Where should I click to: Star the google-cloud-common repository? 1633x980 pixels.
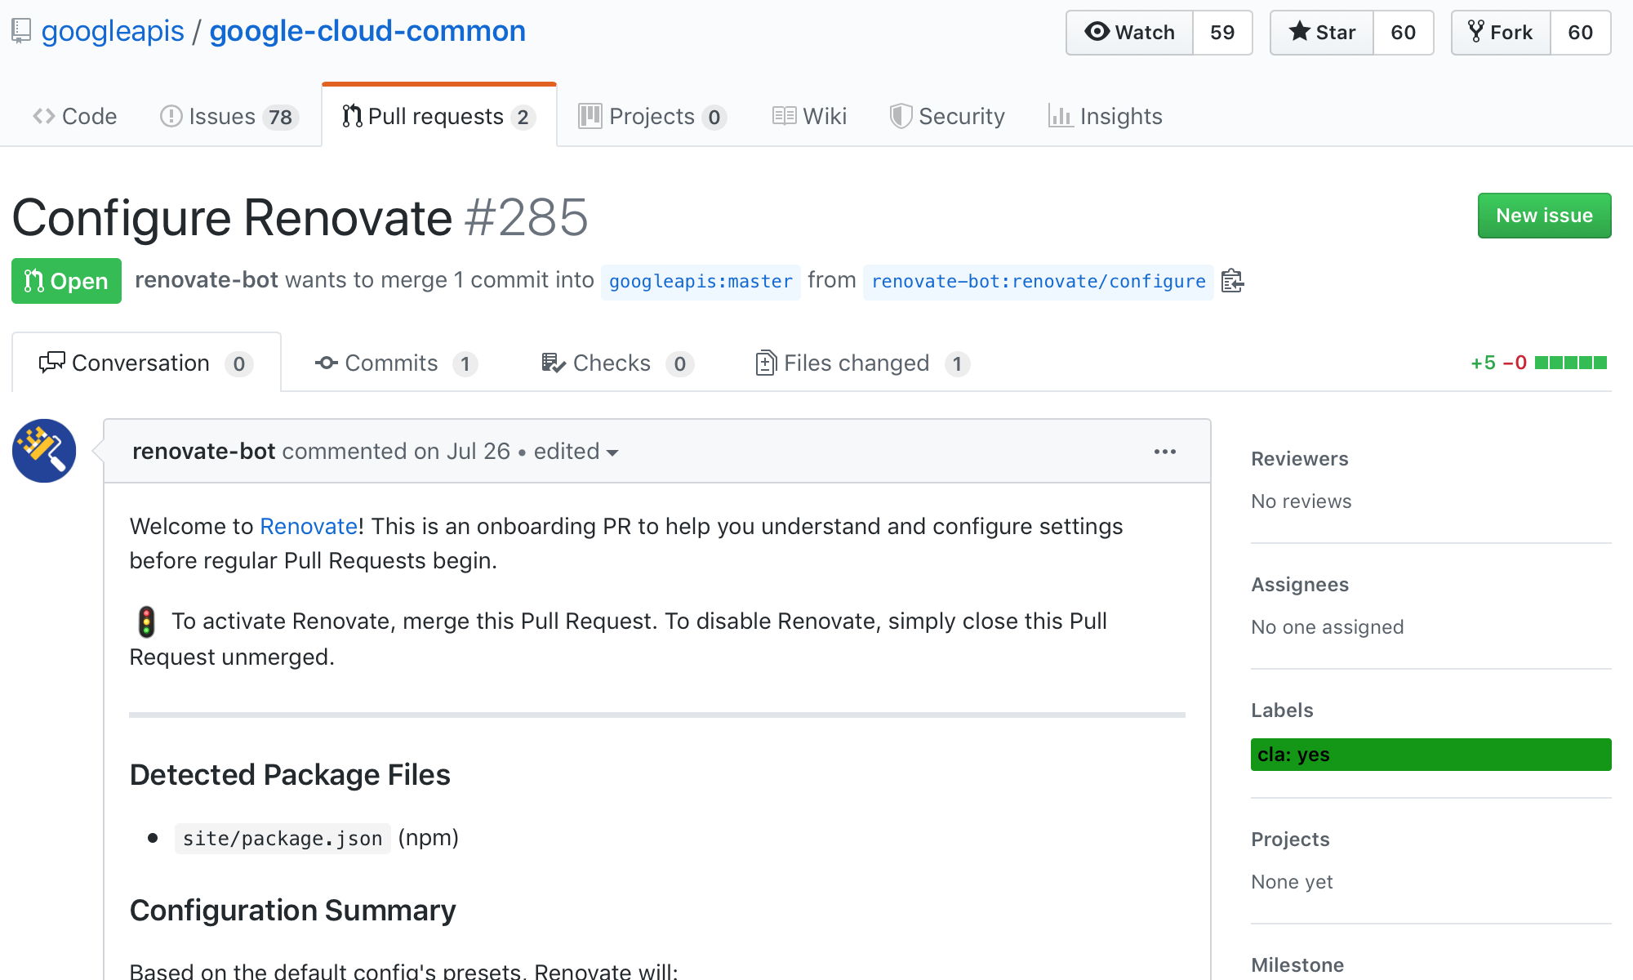tap(1322, 33)
